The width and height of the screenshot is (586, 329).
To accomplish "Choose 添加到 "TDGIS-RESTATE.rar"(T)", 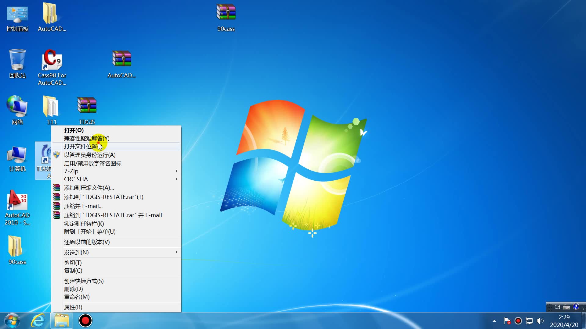I will pos(116,197).
